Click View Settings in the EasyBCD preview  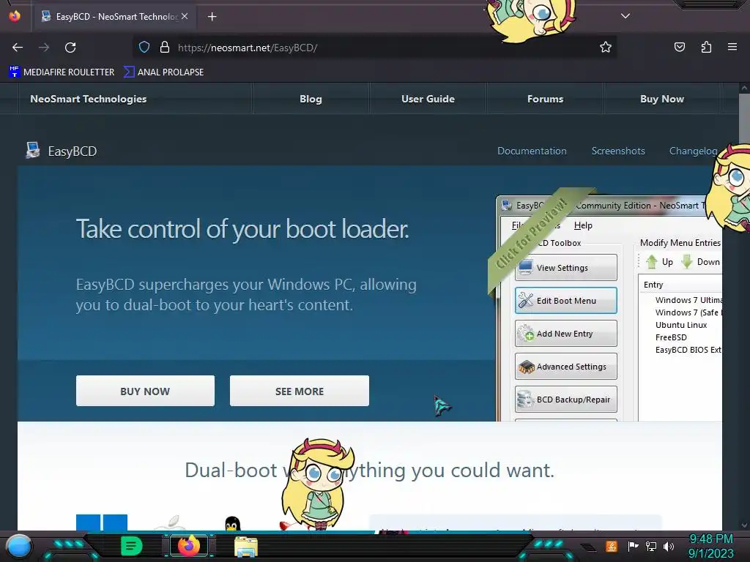[566, 268]
